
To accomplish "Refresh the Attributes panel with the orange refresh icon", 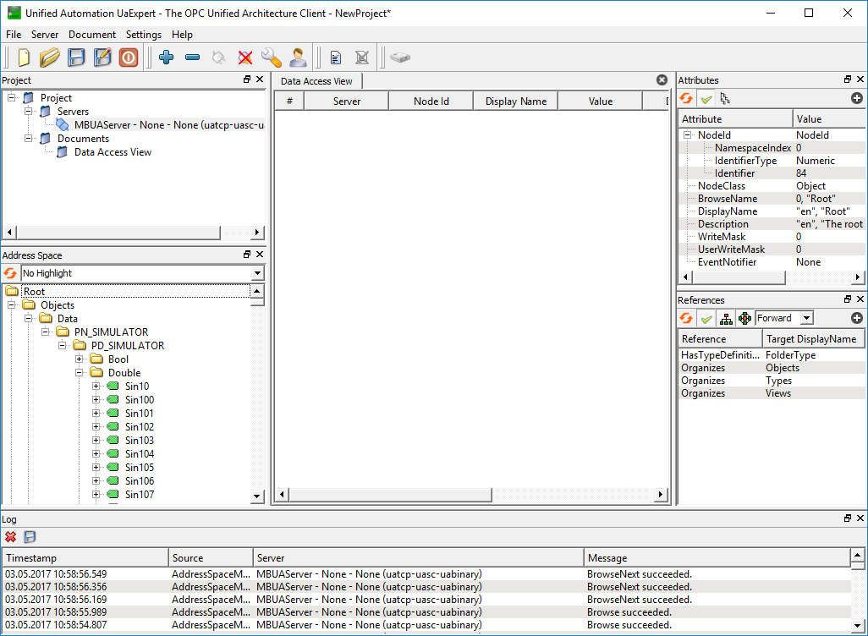I will [686, 98].
